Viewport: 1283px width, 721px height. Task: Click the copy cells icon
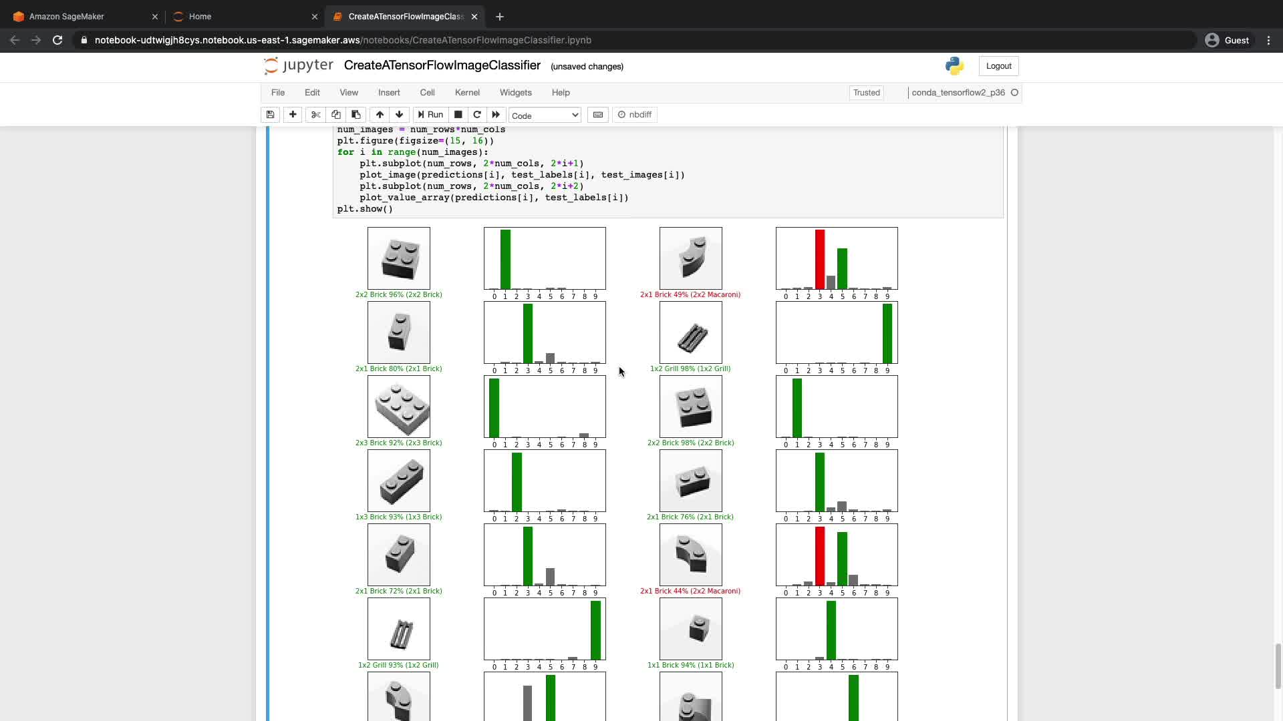coord(336,115)
